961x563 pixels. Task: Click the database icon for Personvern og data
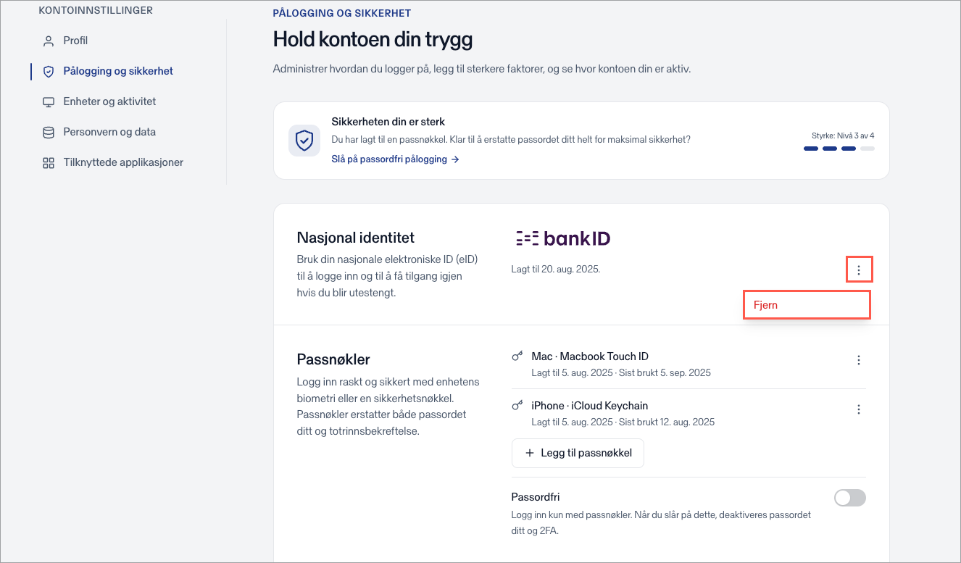(x=49, y=132)
